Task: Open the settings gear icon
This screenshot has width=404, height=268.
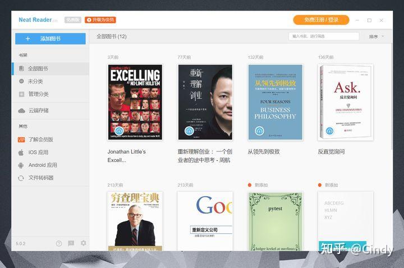Action: pyautogui.click(x=84, y=243)
